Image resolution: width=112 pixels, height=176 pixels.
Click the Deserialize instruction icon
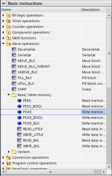[x=14, y=49]
